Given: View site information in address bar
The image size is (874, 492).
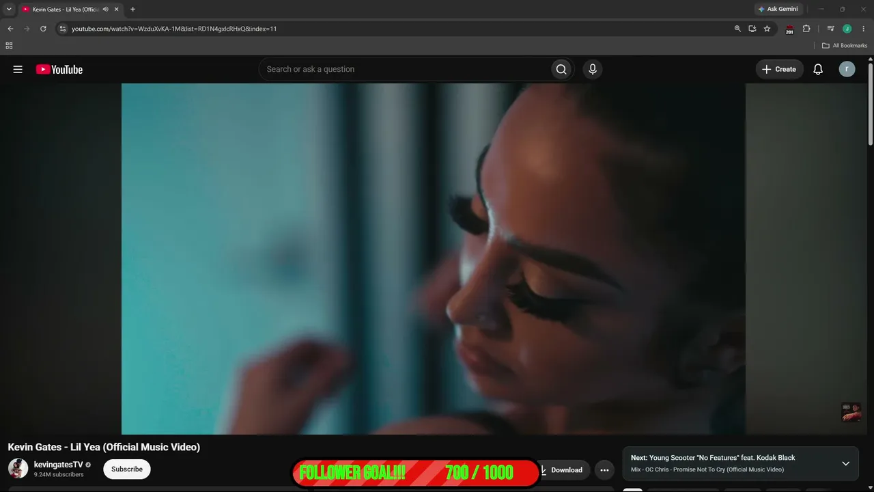Looking at the screenshot, I should (x=62, y=29).
